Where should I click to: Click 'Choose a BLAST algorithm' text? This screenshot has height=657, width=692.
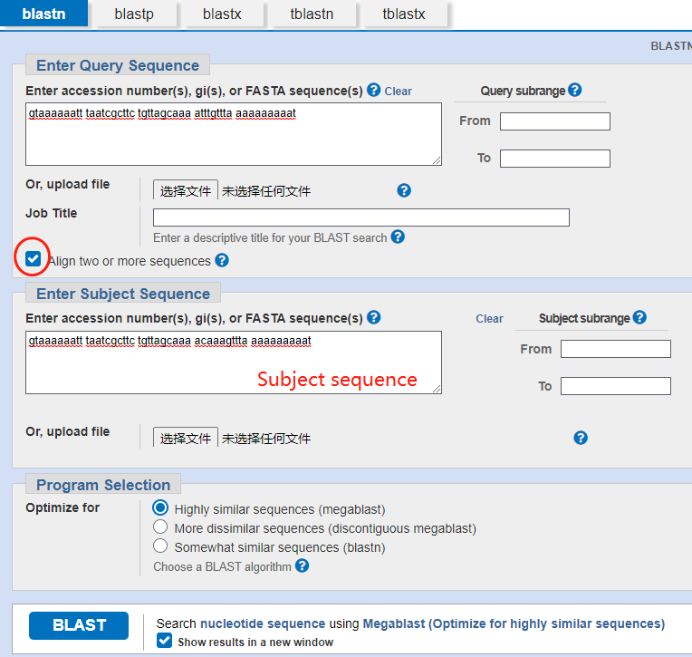222,566
